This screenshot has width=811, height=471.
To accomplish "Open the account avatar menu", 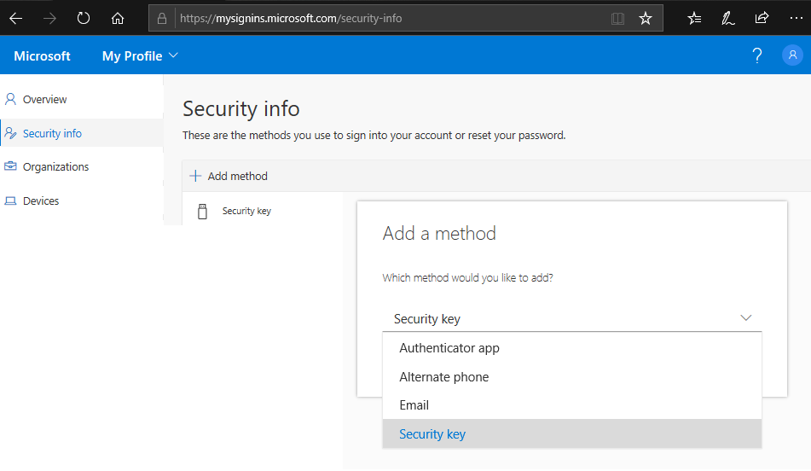I will (x=792, y=55).
